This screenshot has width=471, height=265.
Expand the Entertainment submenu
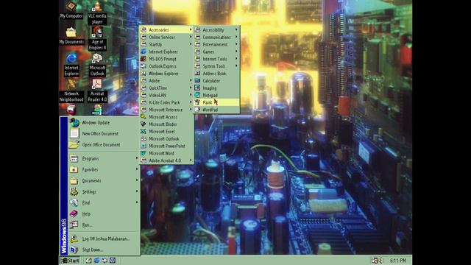click(x=216, y=44)
